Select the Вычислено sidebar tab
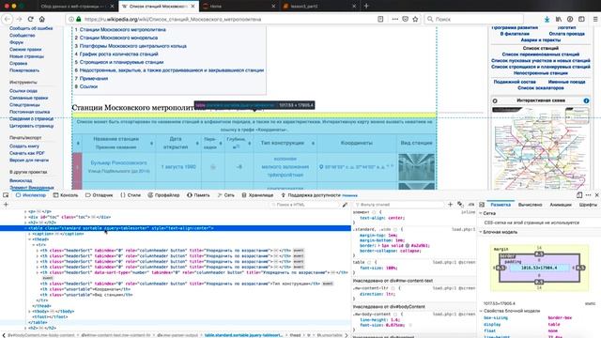Screen dimensions: 601x338 530,205
